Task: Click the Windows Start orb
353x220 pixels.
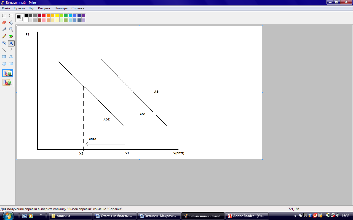Action: click(x=8, y=215)
